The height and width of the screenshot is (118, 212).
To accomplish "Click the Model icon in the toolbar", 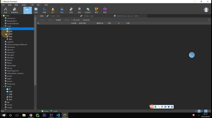I will pos(96,10).
